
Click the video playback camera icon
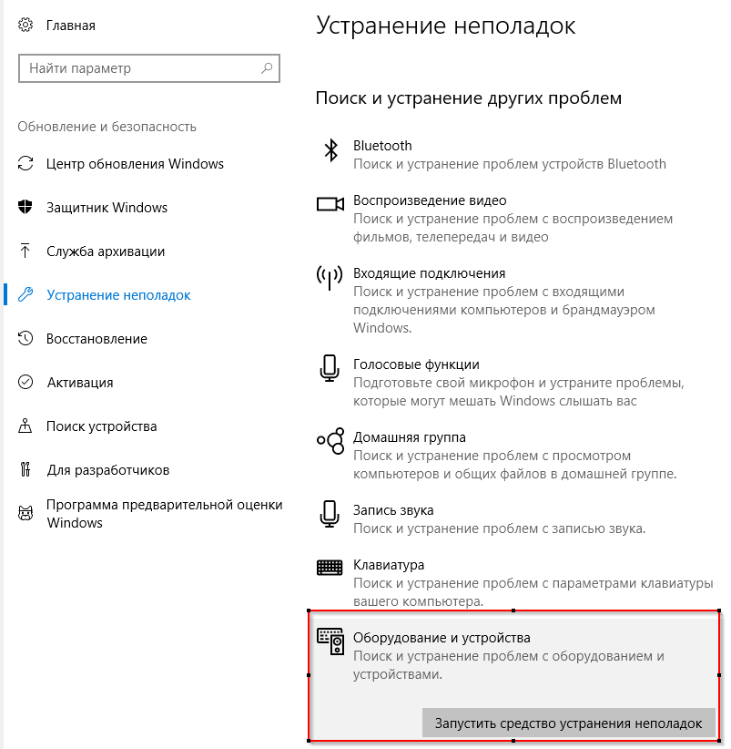[330, 204]
